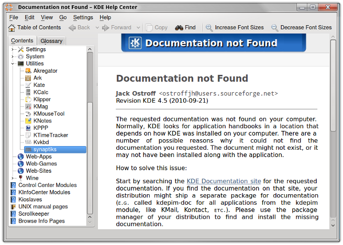
Task: Open the View menu
Action: click(47, 17)
